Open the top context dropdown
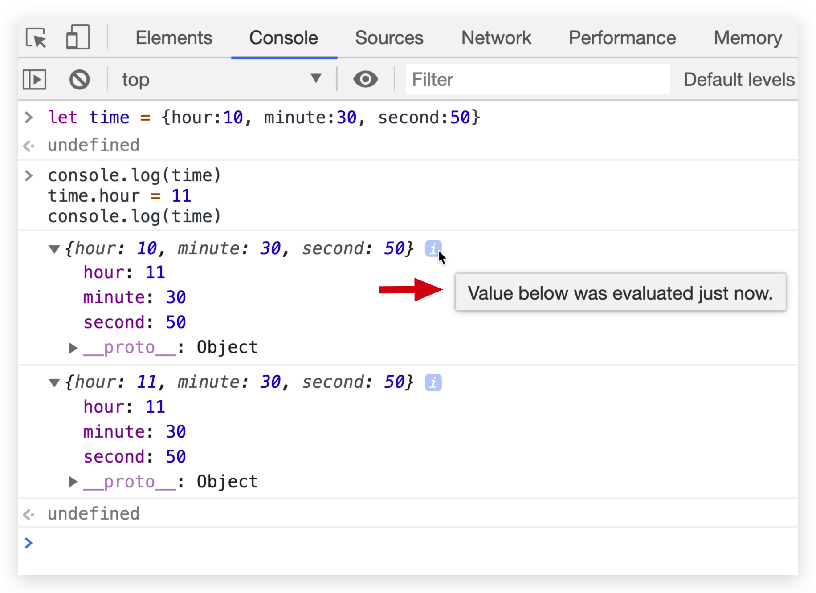816x593 pixels. pos(221,80)
